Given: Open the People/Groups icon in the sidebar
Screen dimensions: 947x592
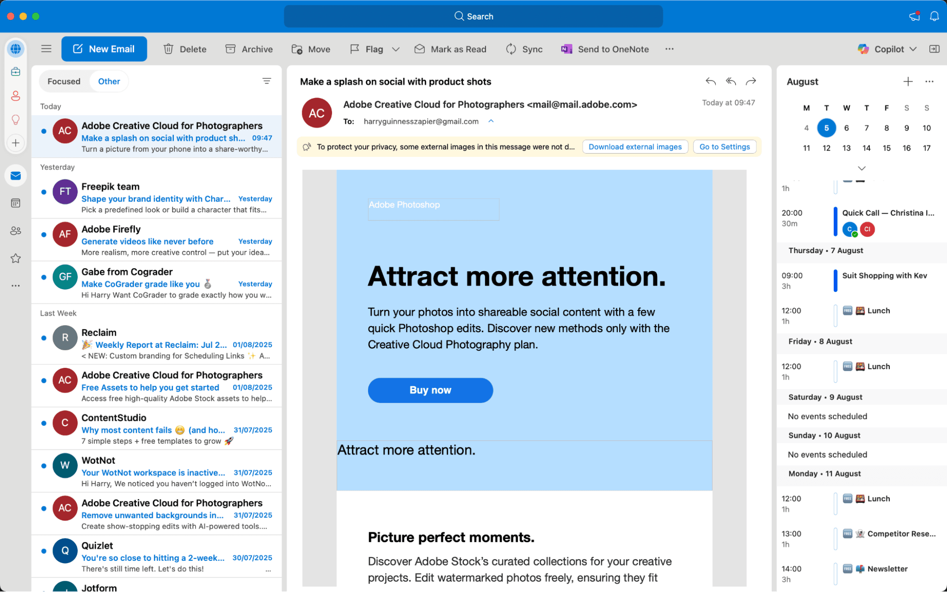Looking at the screenshot, I should [x=16, y=231].
